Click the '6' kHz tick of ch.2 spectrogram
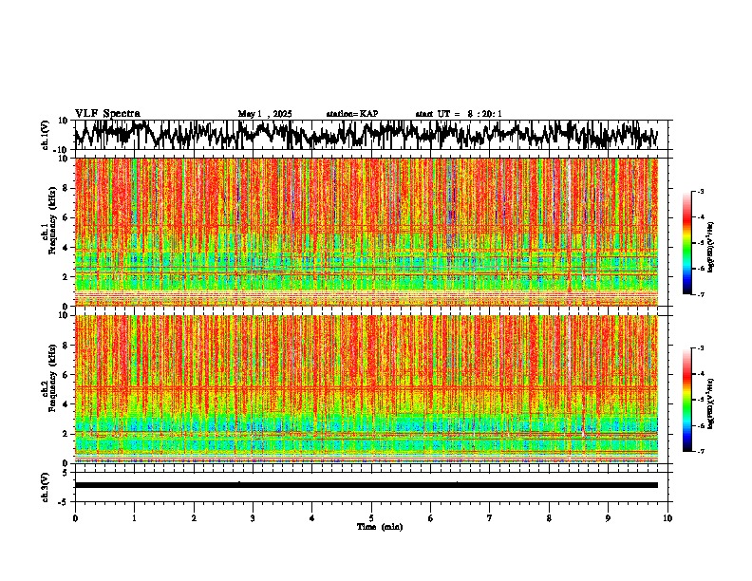 (66, 375)
